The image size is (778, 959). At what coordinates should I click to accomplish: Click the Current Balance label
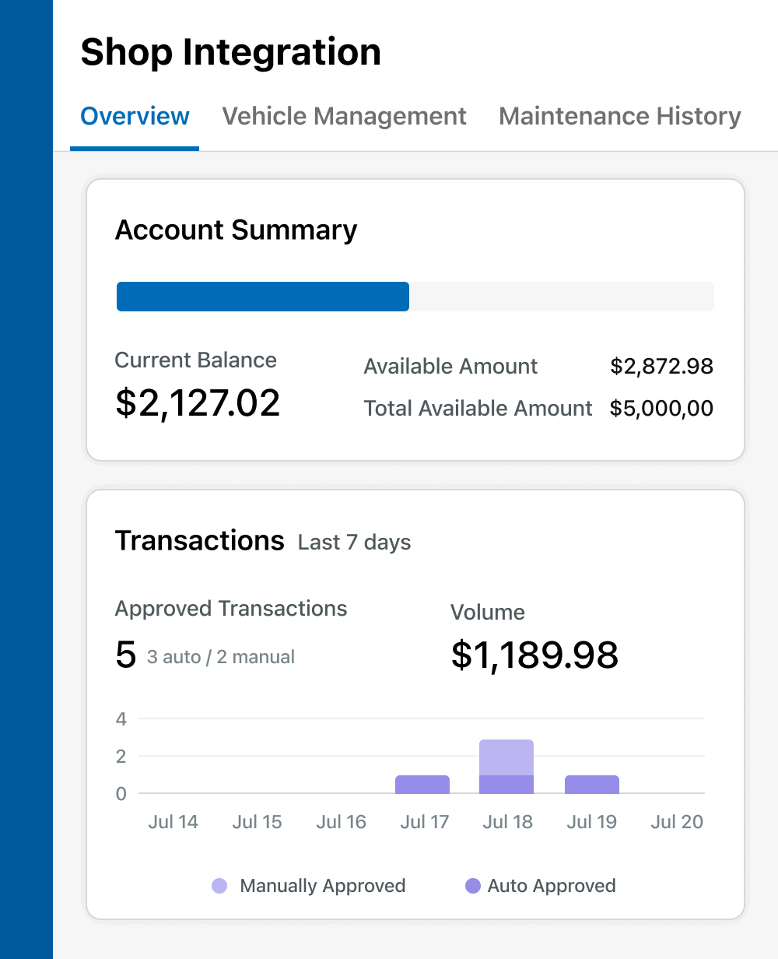[x=195, y=360]
